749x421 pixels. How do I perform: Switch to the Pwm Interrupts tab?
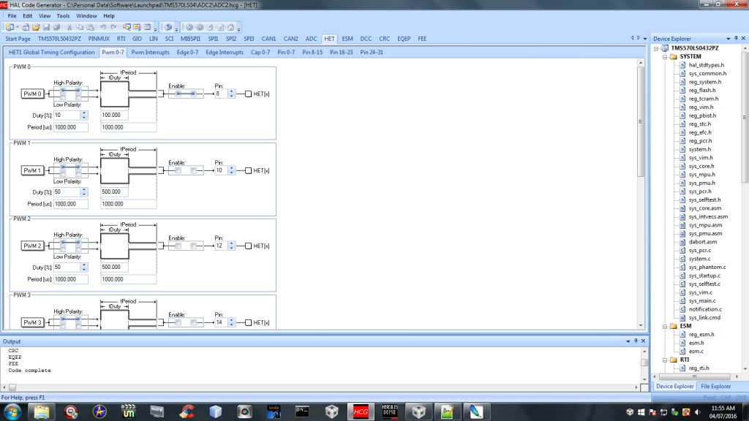coord(150,53)
